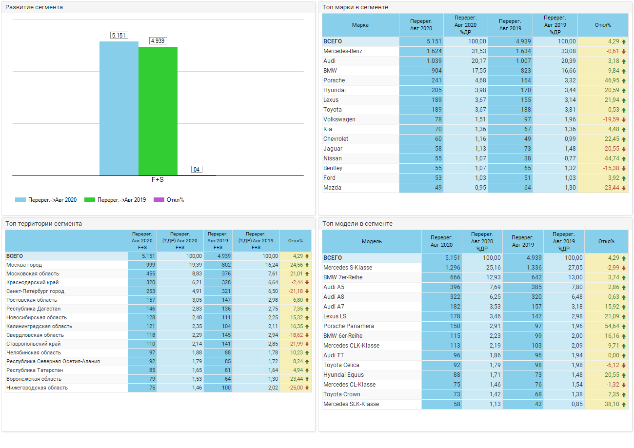The height and width of the screenshot is (448, 634).
Task: Click the red down arrow in Volkswagen row
Action: pos(624,119)
